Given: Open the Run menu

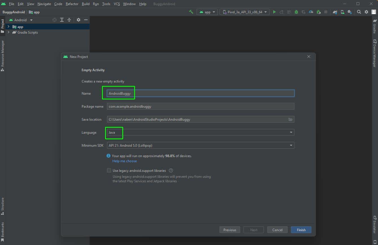Looking at the screenshot, I should point(96,4).
